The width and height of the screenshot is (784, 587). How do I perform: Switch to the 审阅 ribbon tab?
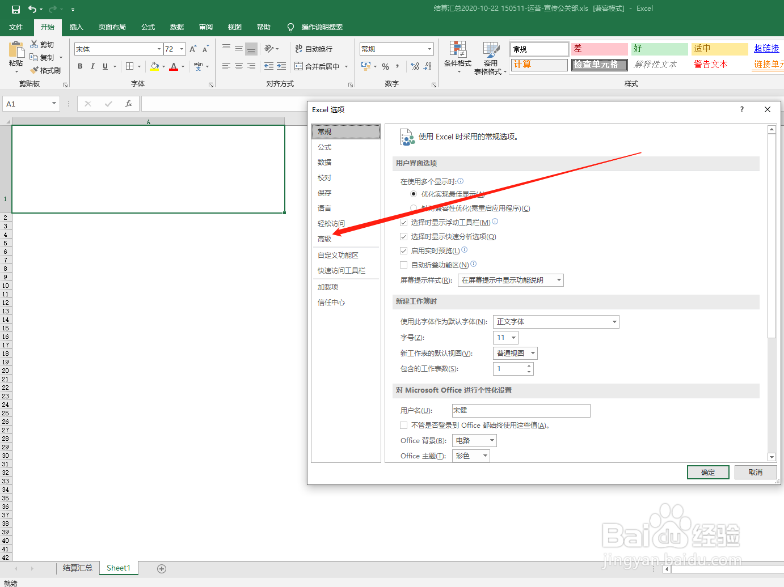tap(206, 27)
